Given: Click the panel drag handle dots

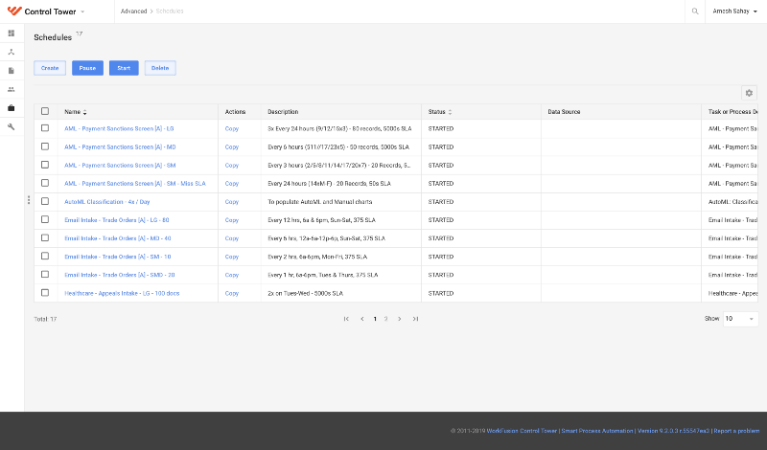Looking at the screenshot, I should 29,200.
